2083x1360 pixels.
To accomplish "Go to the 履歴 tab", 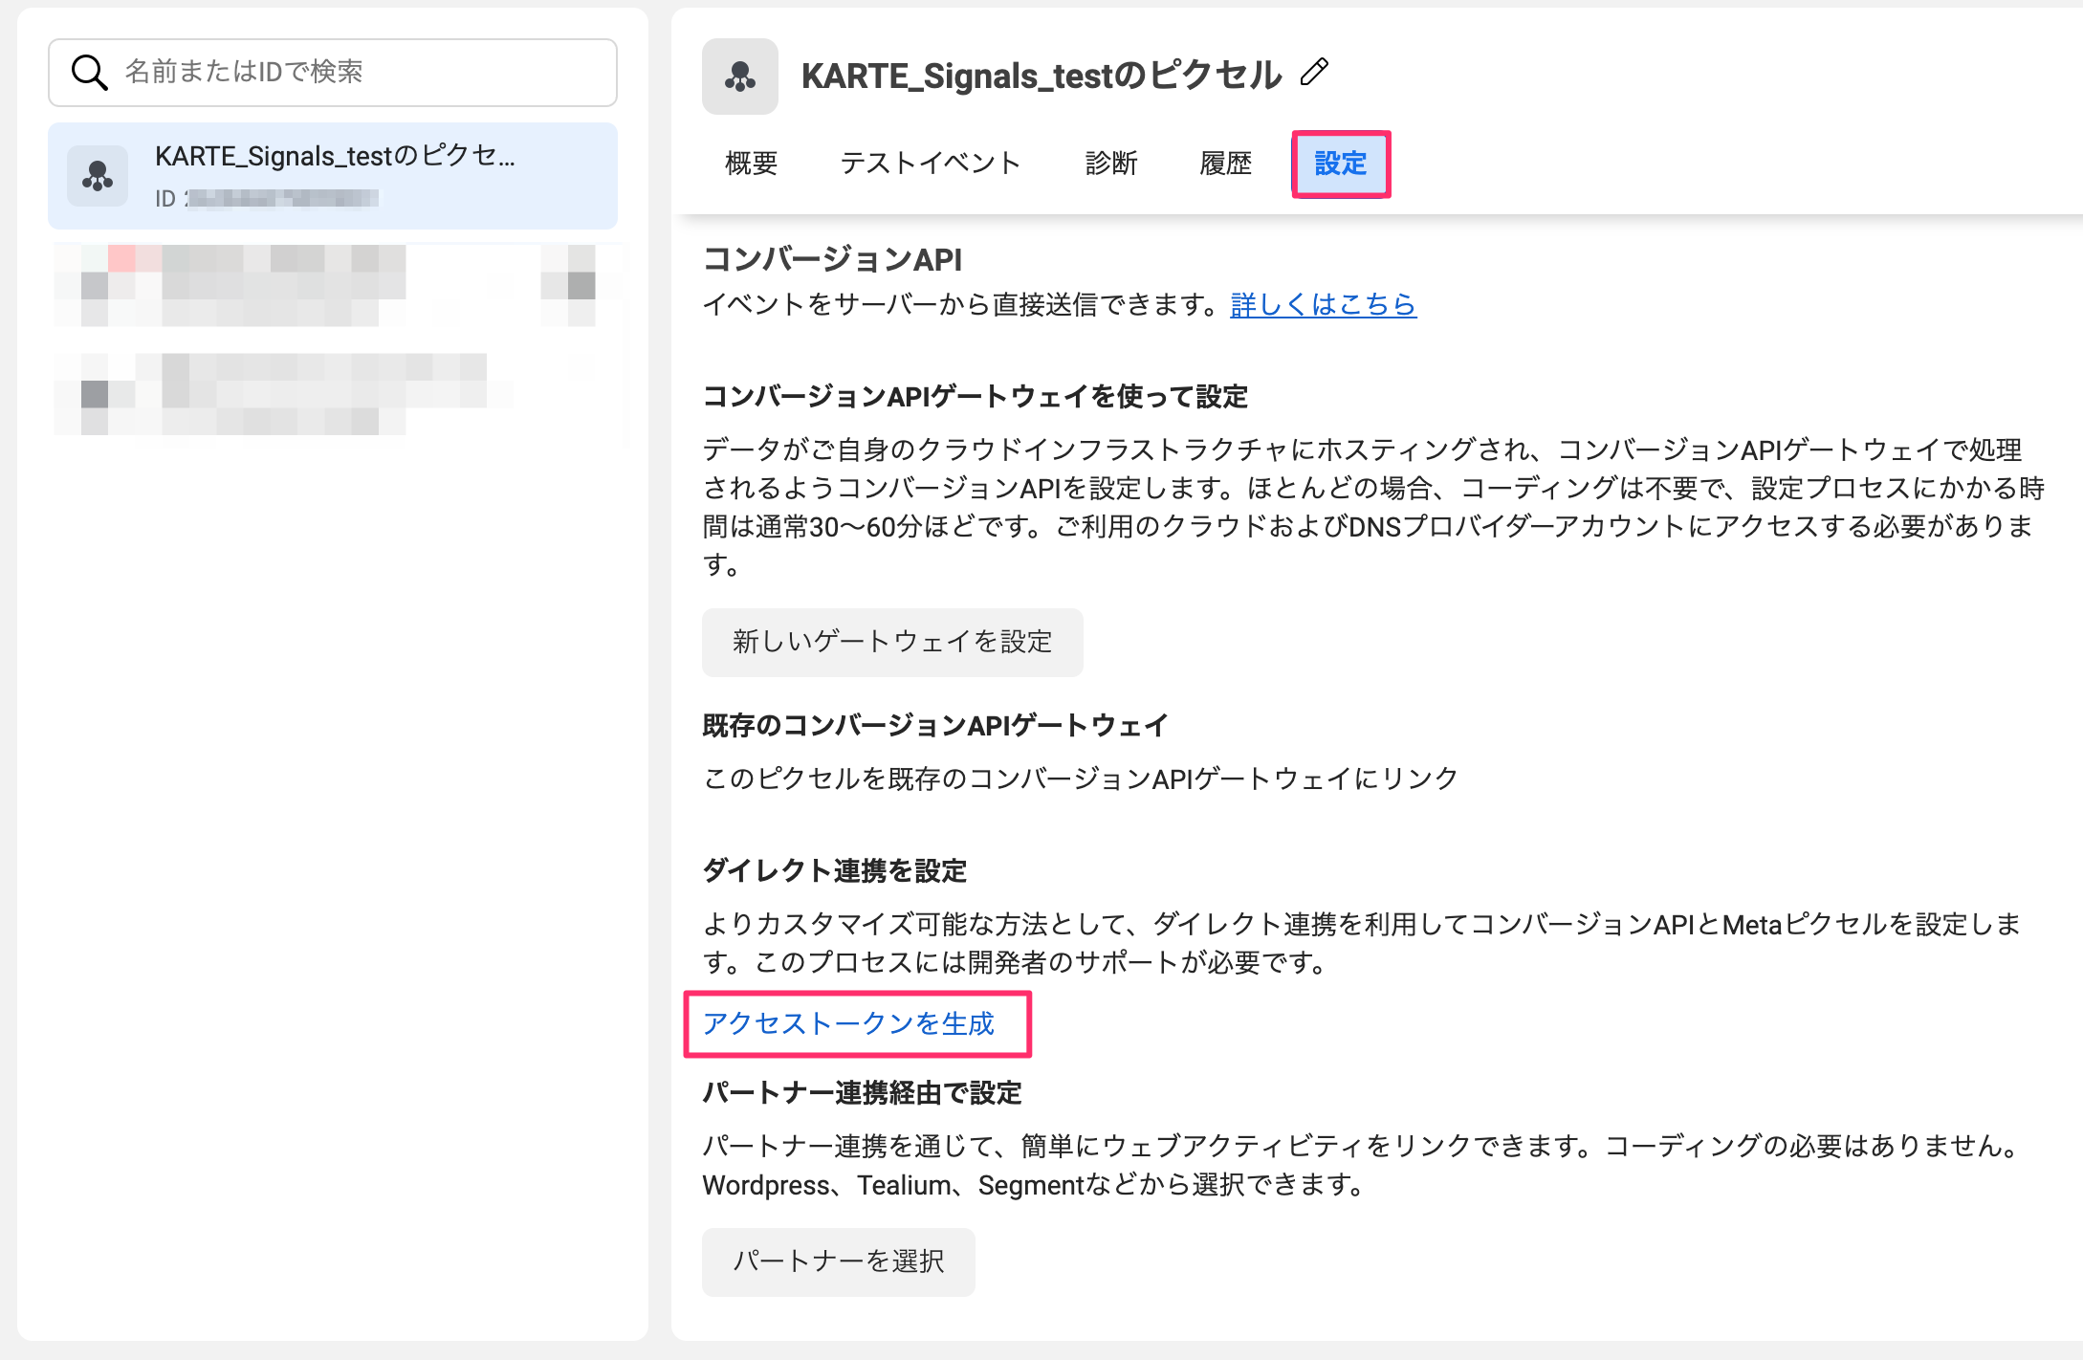I will point(1226,164).
